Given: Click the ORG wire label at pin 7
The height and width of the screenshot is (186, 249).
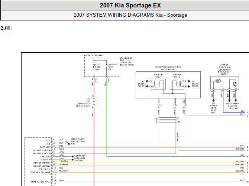Looking at the screenshot, I should (x=61, y=159).
